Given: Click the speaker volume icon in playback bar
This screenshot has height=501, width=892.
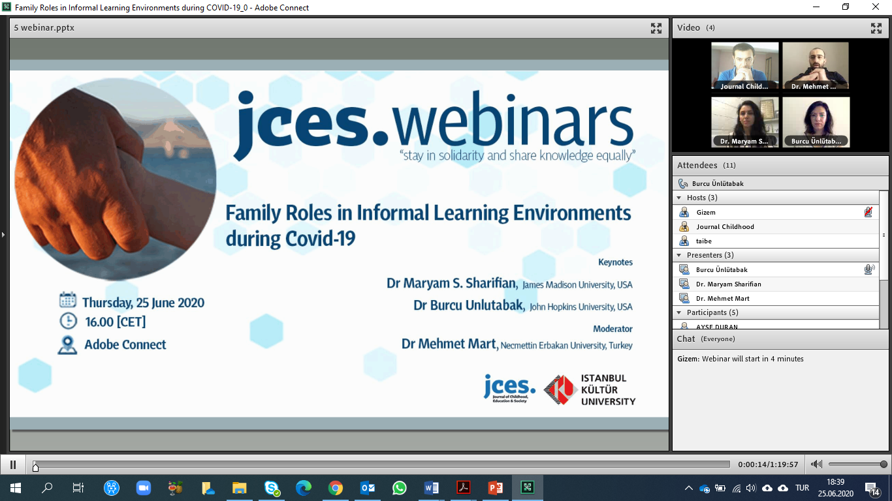Looking at the screenshot, I should [x=816, y=464].
